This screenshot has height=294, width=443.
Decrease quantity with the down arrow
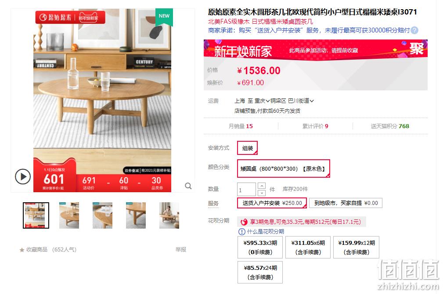pos(262,193)
